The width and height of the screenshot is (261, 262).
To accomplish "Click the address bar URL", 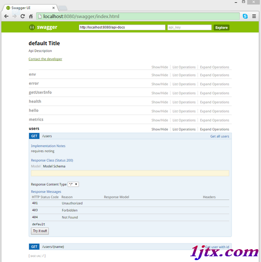I will 81,16.
